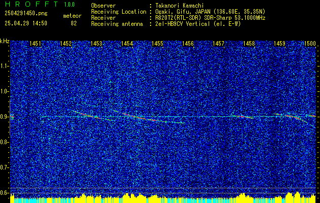Screen dimensions: 320x203
Task: Click R820T2(RTL-SDR) SDR-Sharp receiver text
Action: pos(210,18)
